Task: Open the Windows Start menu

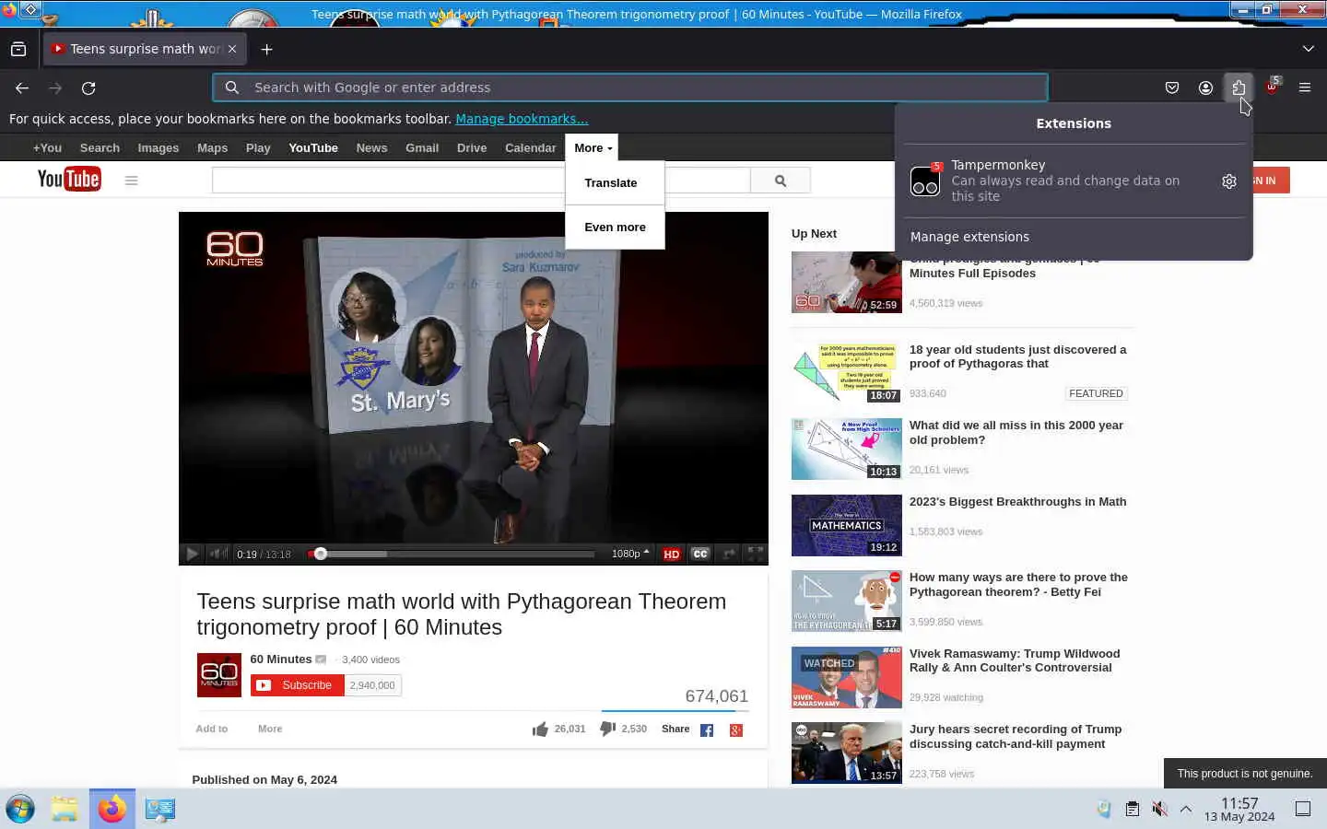Action: (x=20, y=809)
